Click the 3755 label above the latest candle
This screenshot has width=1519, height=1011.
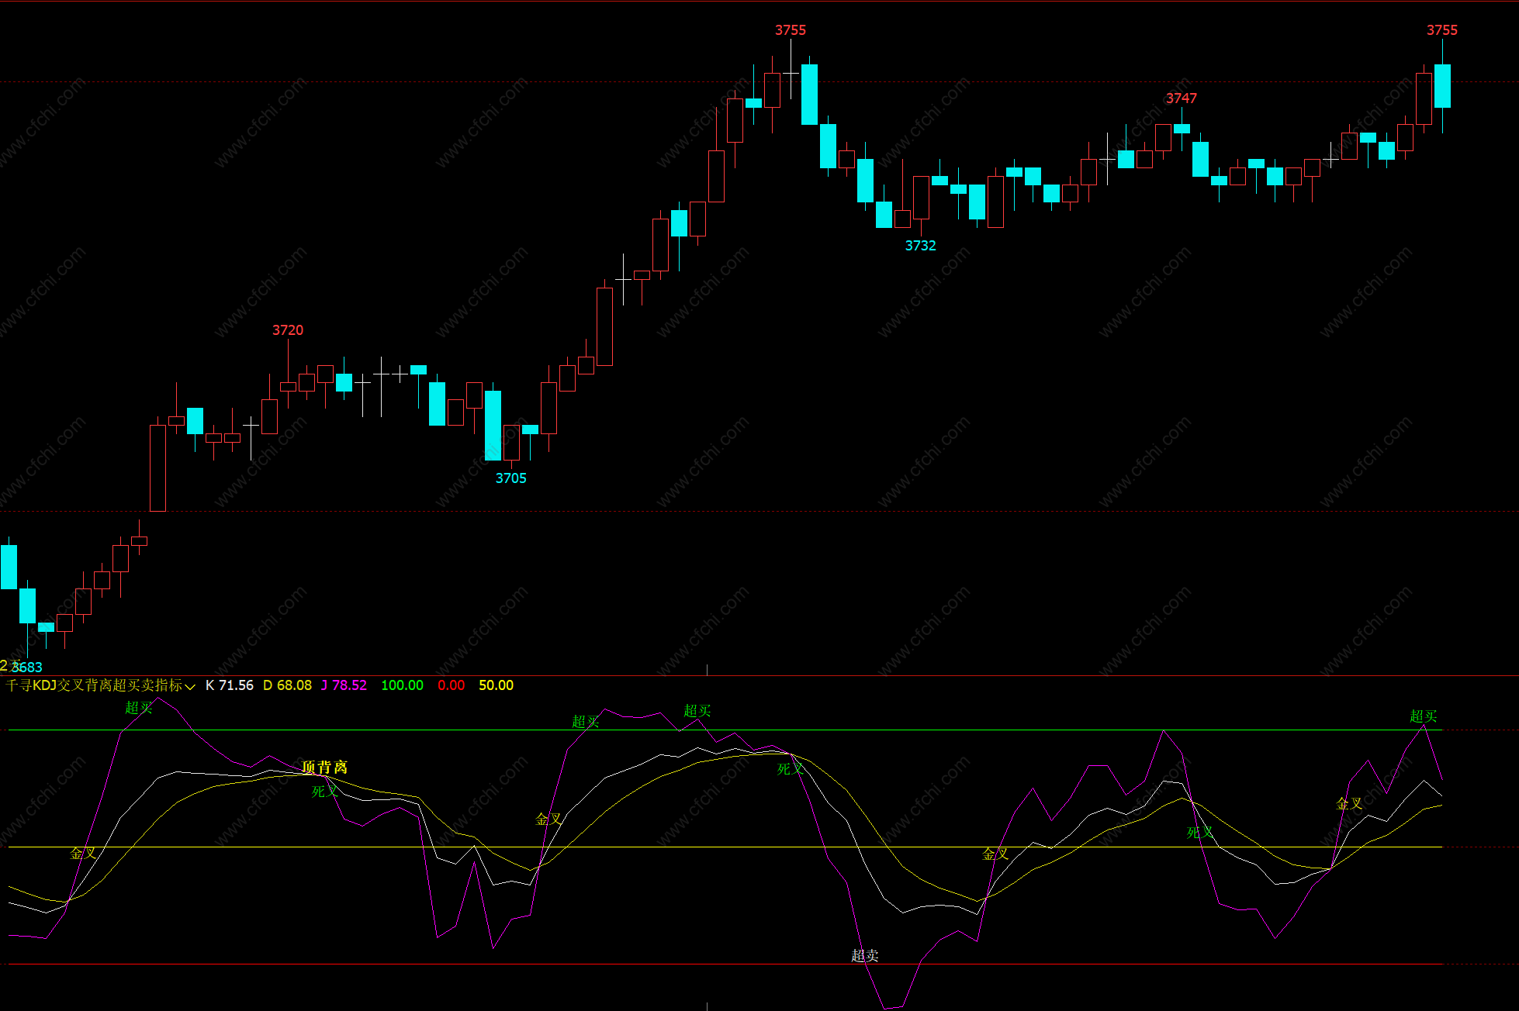[1441, 30]
